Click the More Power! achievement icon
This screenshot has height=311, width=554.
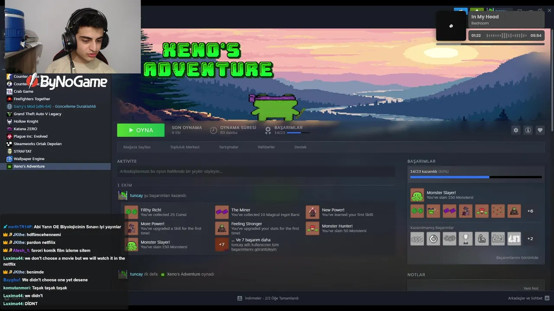pyautogui.click(x=131, y=228)
